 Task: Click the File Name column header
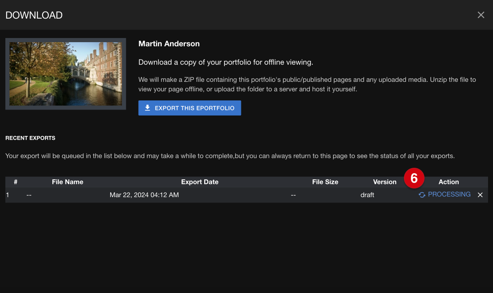tap(68, 182)
